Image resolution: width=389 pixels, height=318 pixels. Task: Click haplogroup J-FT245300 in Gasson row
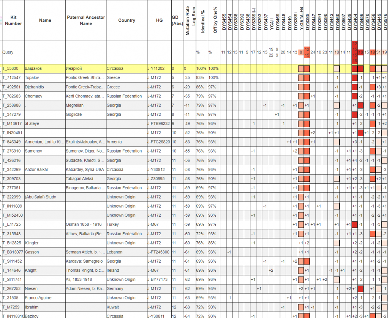[158, 252]
